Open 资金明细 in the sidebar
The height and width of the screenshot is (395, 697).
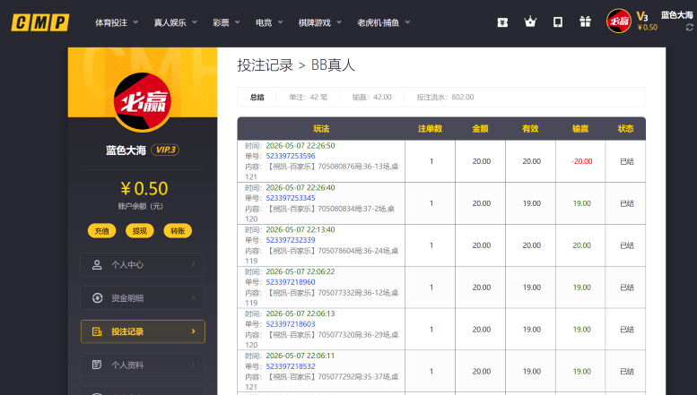tap(143, 298)
